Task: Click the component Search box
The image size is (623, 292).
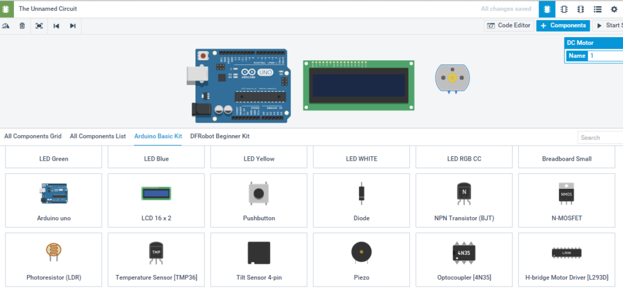Action: coord(600,137)
